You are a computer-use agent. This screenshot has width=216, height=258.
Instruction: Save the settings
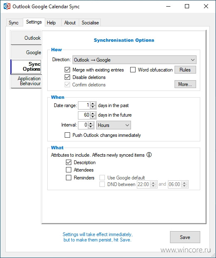[185, 237]
